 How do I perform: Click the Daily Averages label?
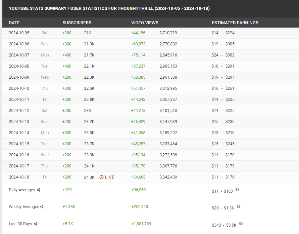[x=22, y=190]
